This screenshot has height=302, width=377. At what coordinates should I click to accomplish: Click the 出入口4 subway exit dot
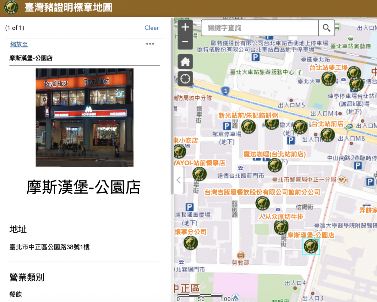click(x=295, y=288)
